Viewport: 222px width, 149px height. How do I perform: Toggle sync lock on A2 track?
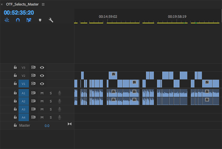[34, 101]
